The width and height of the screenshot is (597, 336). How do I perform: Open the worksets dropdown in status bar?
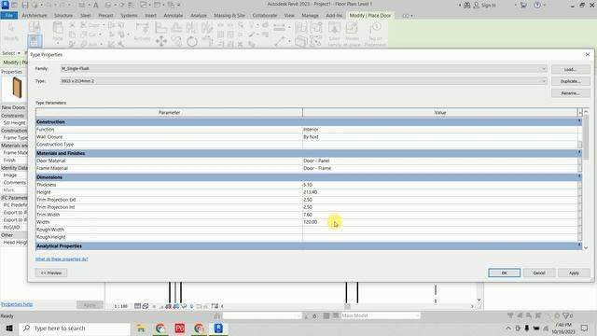click(x=262, y=315)
